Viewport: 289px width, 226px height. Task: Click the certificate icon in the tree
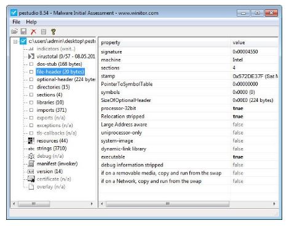coord(31,179)
